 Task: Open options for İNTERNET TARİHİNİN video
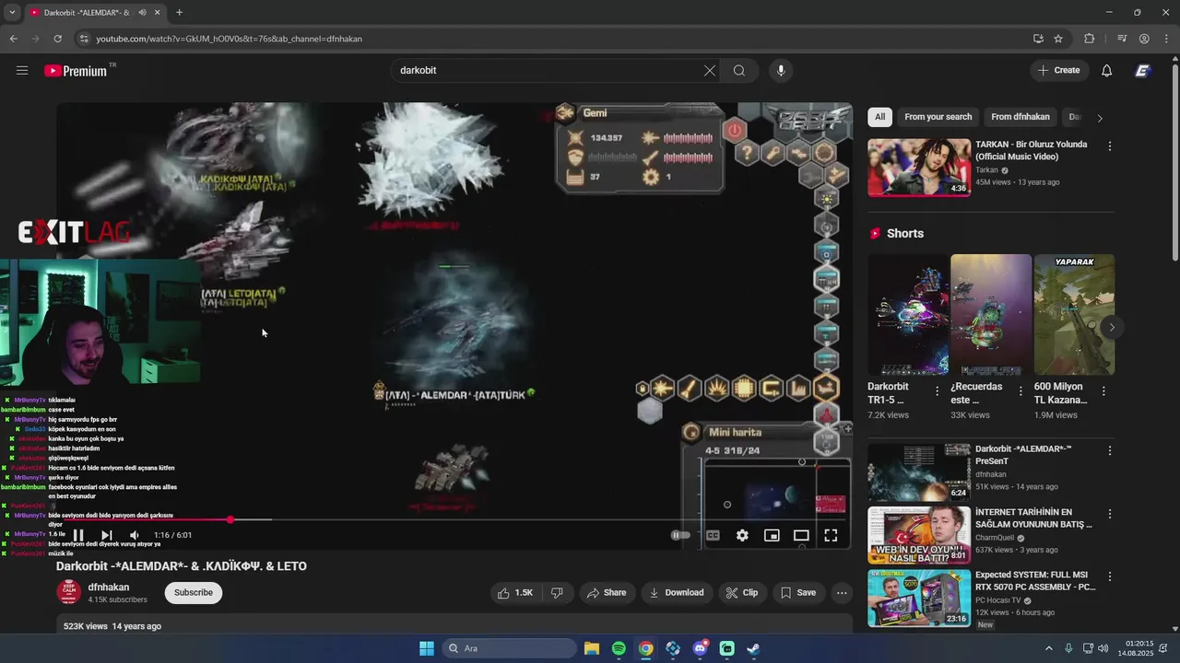click(x=1109, y=514)
